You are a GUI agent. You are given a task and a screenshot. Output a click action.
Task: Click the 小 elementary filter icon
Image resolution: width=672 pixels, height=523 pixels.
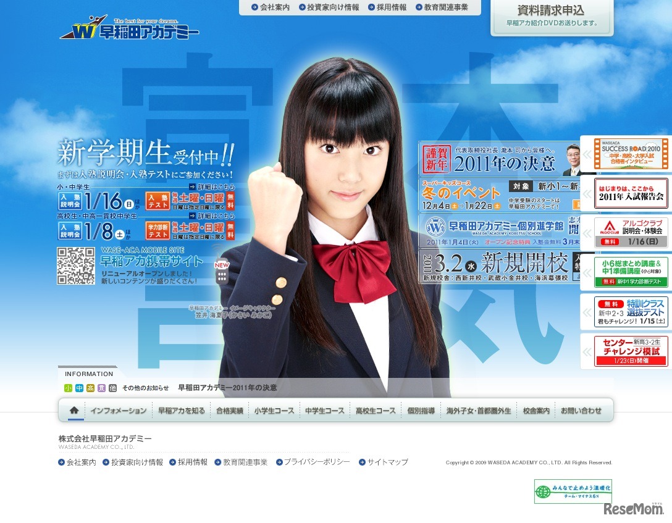[x=68, y=388]
